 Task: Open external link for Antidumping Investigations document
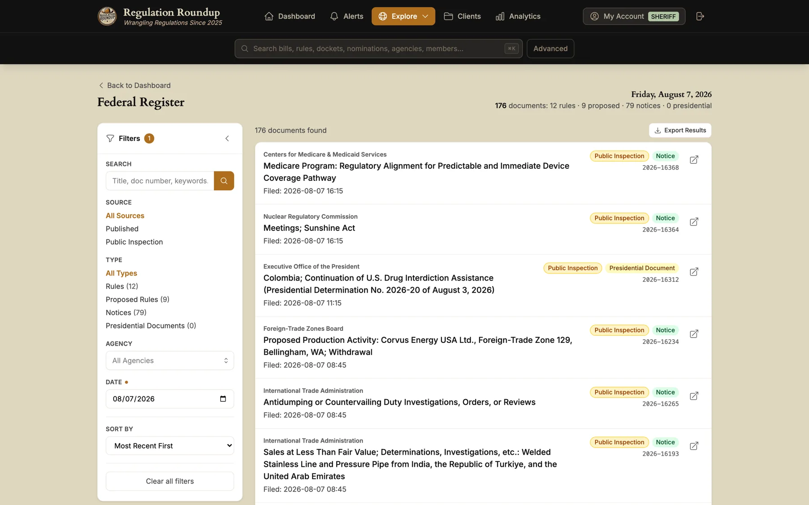694,395
